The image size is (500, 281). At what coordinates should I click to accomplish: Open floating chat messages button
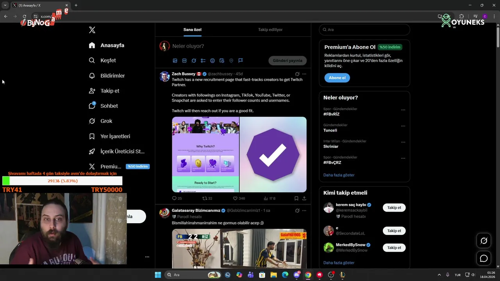click(x=484, y=258)
